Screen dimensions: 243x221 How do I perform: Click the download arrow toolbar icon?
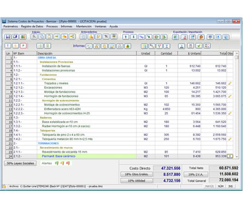click(181, 46)
